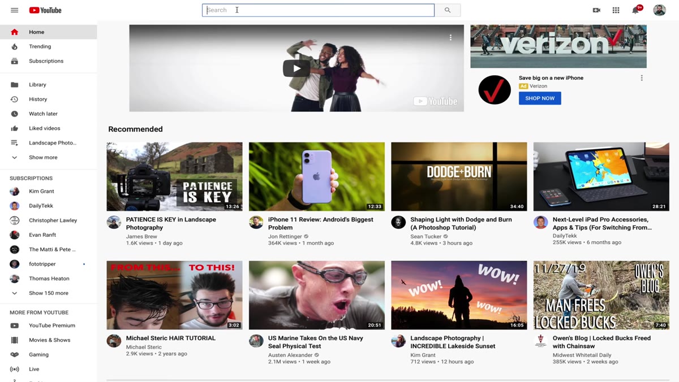The width and height of the screenshot is (679, 382).
Task: Open the notifications bell
Action: click(x=636, y=10)
